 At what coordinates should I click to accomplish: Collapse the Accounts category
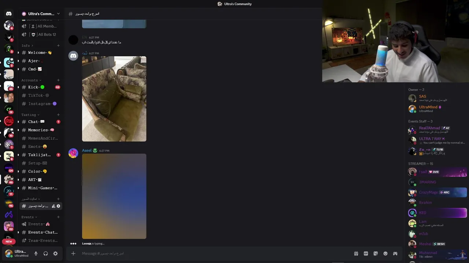[x=31, y=80]
